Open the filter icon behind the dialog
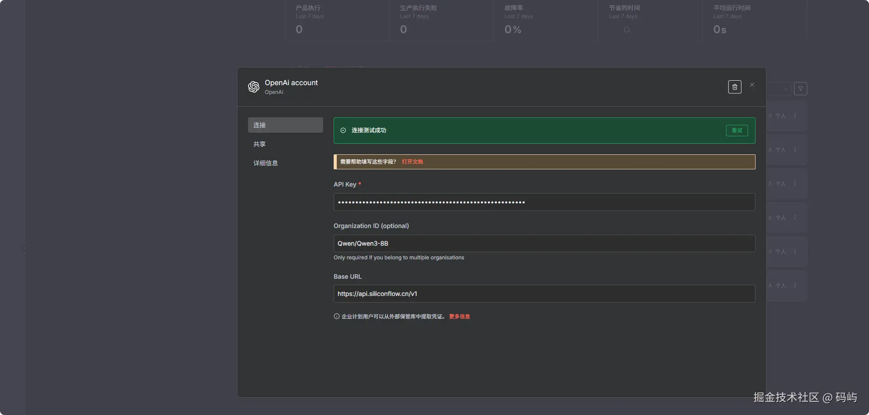The width and height of the screenshot is (869, 415). 800,89
